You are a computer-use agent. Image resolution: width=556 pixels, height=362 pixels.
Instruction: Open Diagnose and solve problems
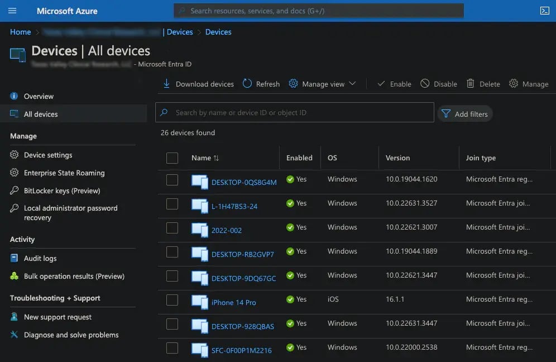click(x=71, y=335)
